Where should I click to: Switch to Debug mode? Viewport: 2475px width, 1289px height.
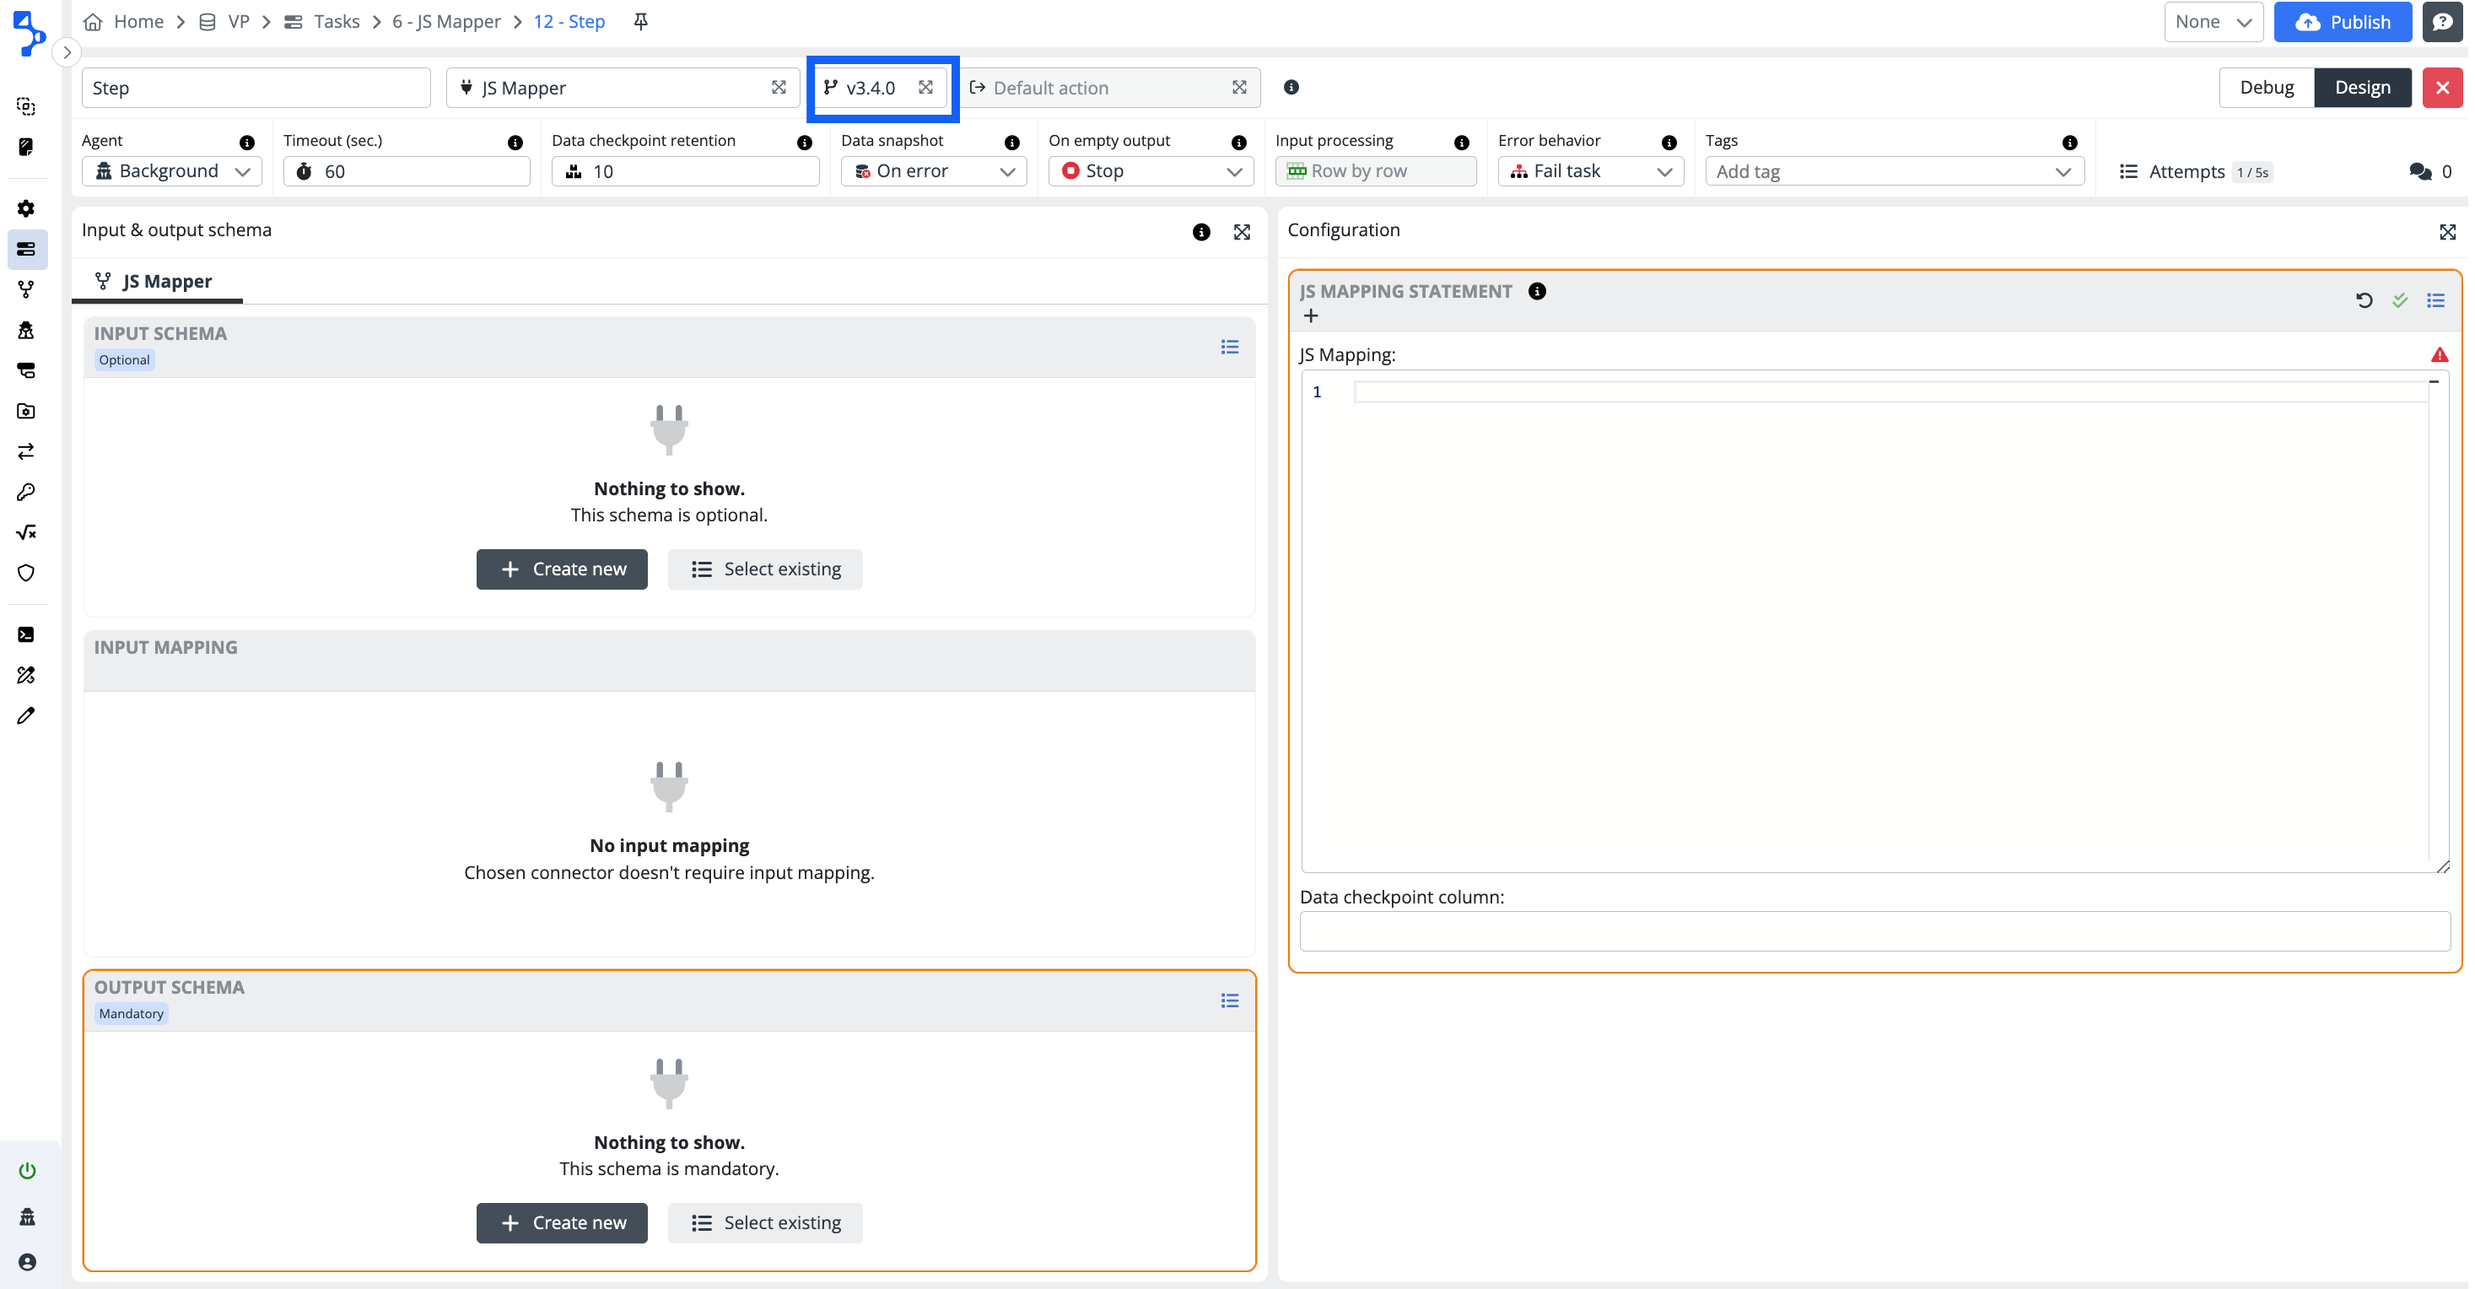click(x=2266, y=88)
